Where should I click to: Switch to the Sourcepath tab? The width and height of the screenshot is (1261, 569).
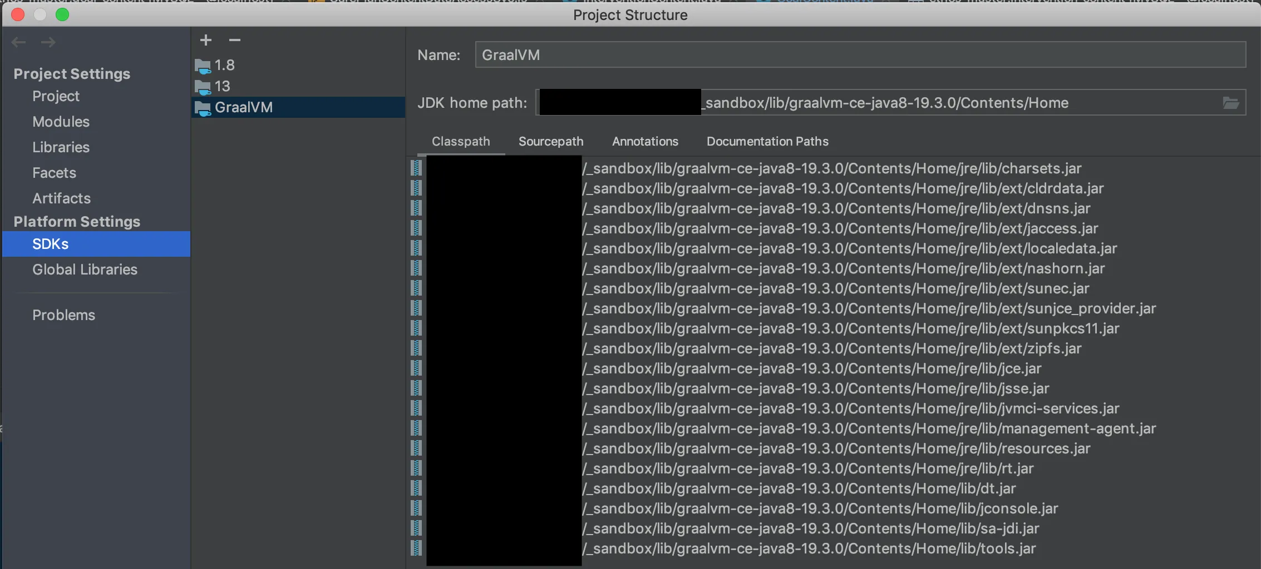(x=551, y=142)
